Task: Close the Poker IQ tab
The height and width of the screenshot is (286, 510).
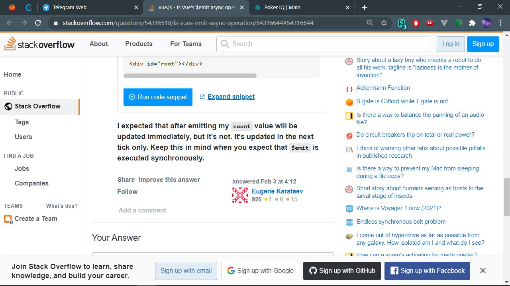Action: [347, 7]
